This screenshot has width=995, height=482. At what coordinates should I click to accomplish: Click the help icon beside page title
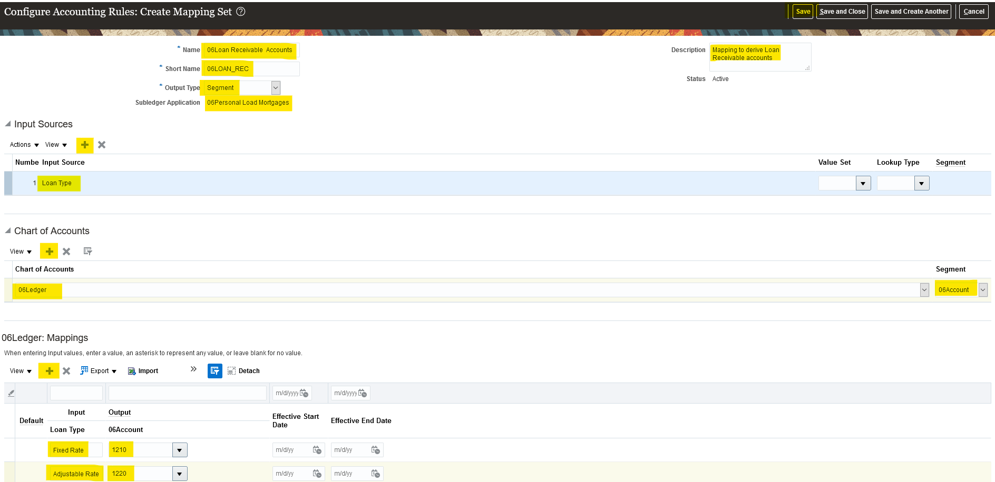(241, 12)
